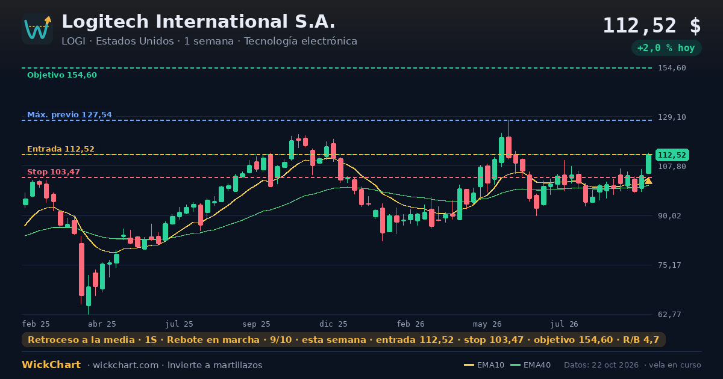This screenshot has width=723, height=379.
Task: Click the abr 25 date label
Action: click(x=102, y=324)
